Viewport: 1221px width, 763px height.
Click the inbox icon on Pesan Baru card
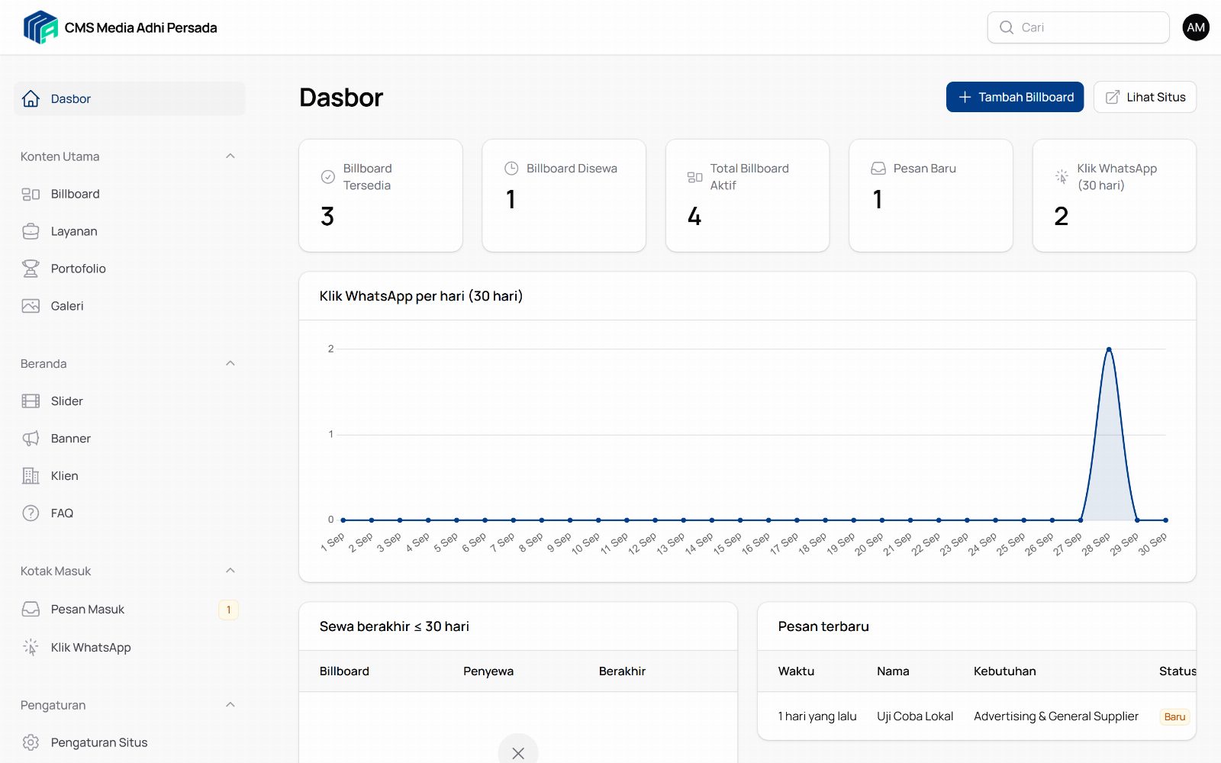tap(878, 169)
